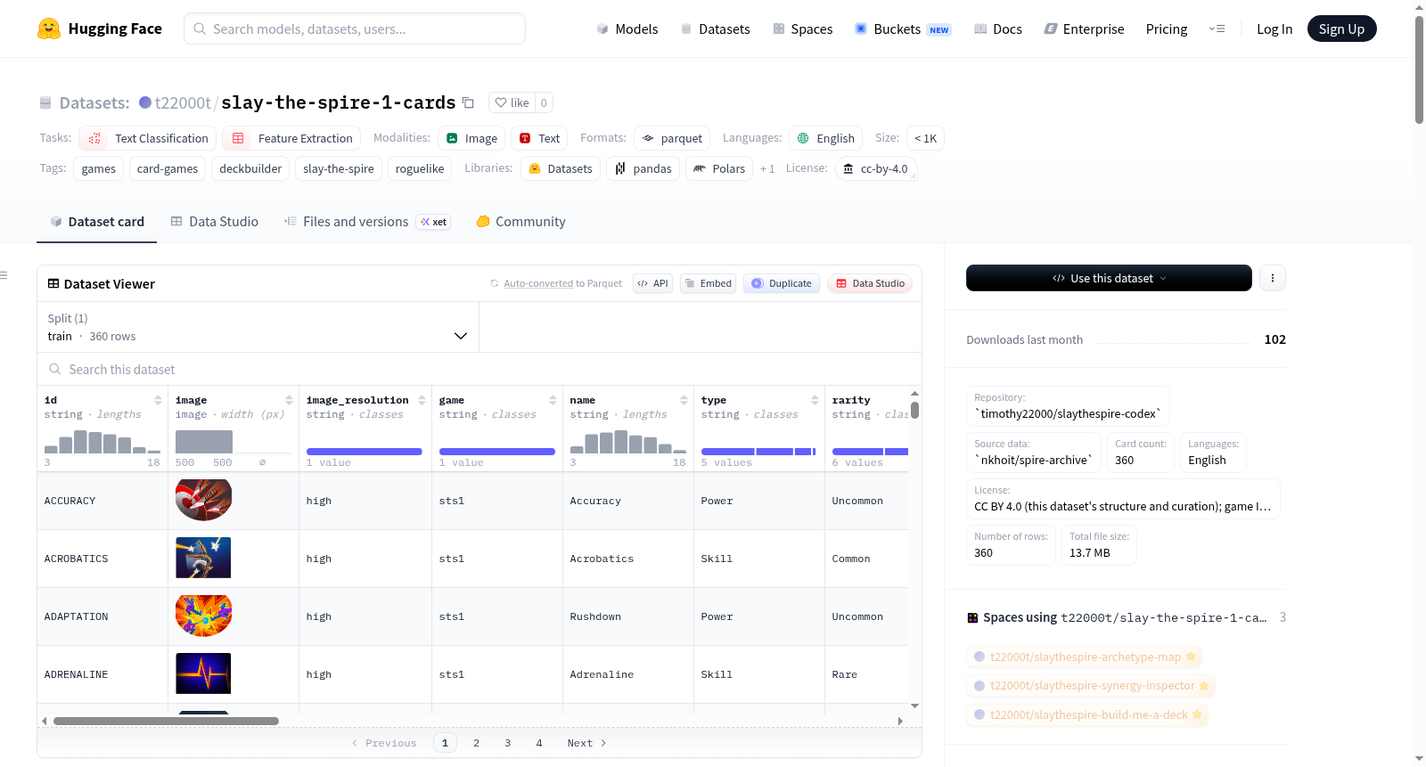Screen dimensions: 1426x767
Task: Click the Sign Up button
Action: click(1341, 29)
